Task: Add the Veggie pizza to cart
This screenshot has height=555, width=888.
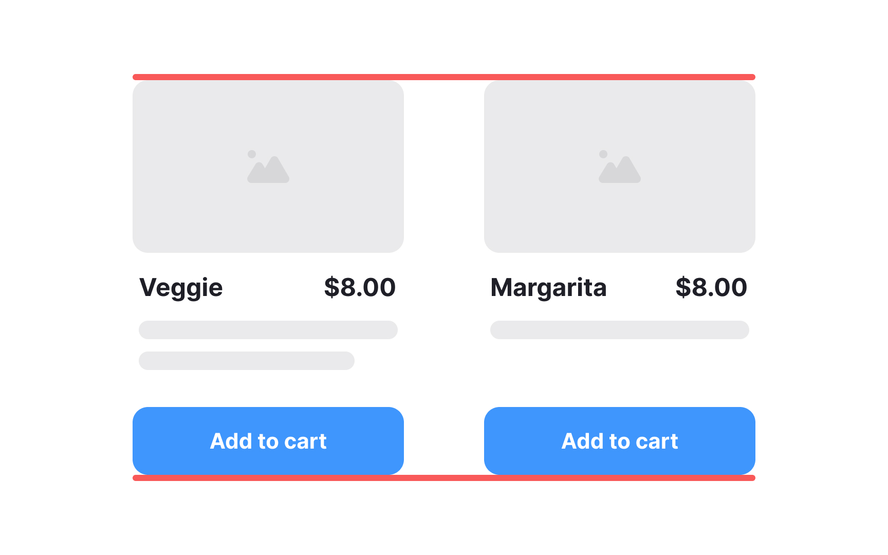Action: (x=268, y=440)
